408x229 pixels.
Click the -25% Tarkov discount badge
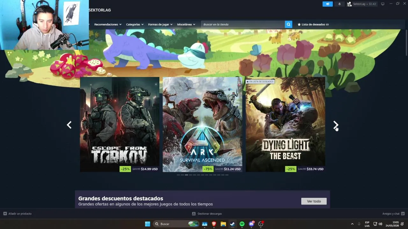(x=125, y=169)
